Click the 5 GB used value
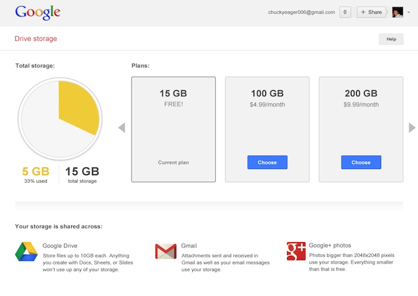The image size is (418, 296). pyautogui.click(x=36, y=171)
